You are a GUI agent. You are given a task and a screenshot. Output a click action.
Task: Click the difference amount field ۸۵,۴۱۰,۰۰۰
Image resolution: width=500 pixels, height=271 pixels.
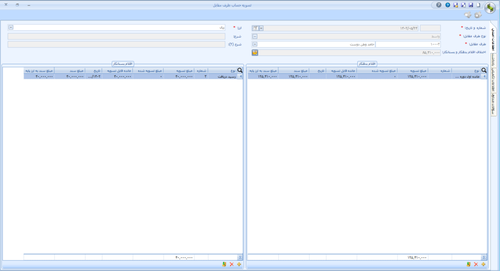pos(350,53)
